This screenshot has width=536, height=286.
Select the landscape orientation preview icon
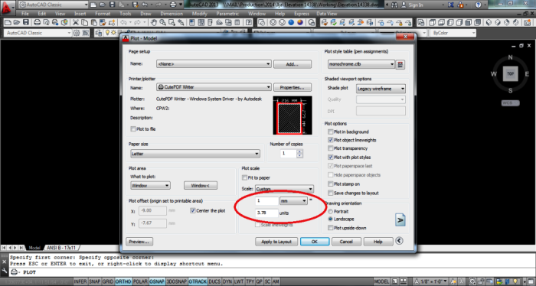click(400, 219)
